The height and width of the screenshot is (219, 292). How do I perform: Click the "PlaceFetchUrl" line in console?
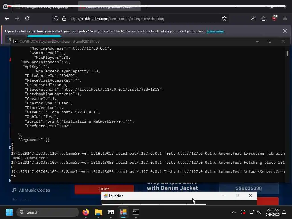tap(94, 89)
